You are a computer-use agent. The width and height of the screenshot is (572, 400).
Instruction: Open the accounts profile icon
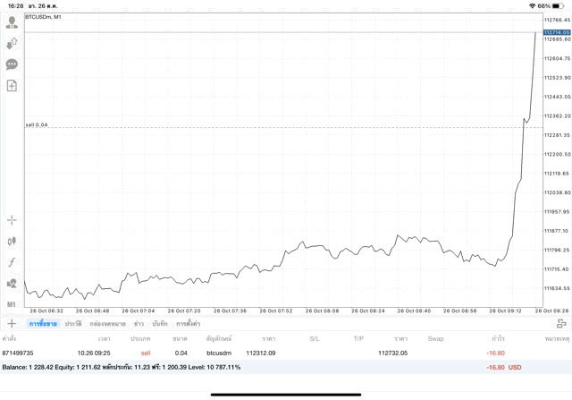coord(12,22)
